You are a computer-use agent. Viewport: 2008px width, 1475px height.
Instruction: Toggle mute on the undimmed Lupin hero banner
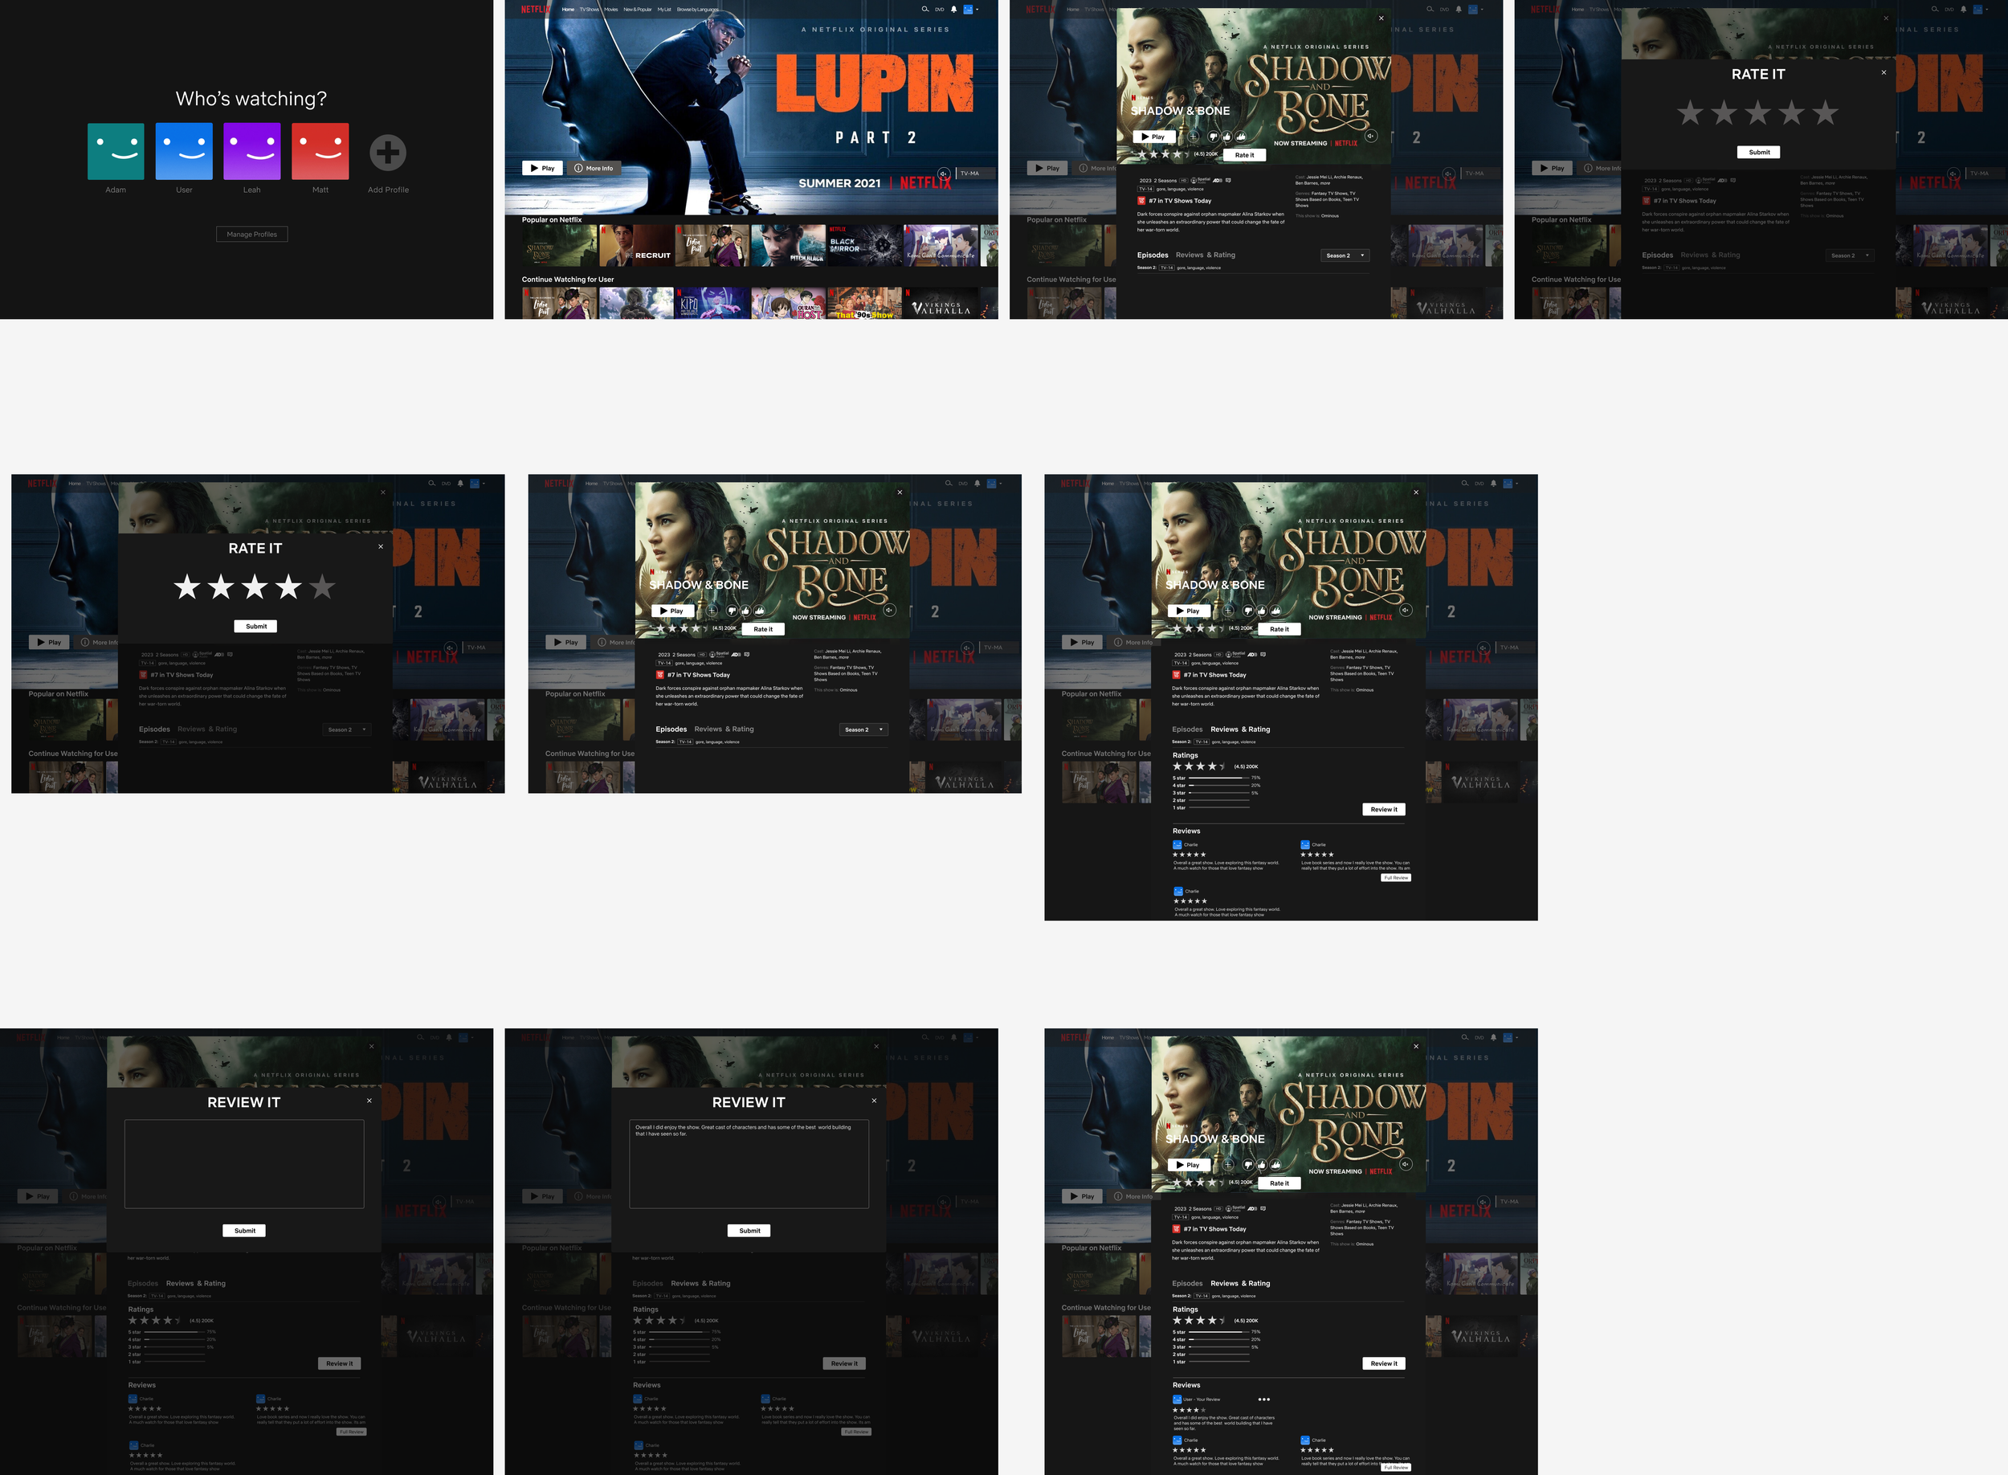(943, 174)
